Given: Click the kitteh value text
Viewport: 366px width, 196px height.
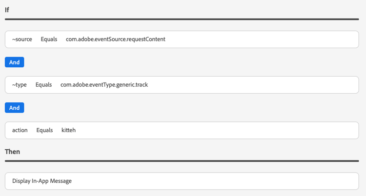Looking at the screenshot, I should [x=69, y=130].
